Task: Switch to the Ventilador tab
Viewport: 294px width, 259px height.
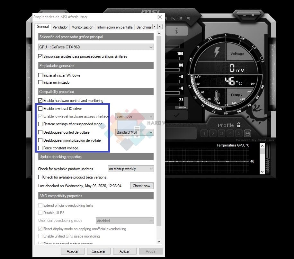Action: pos(60,27)
